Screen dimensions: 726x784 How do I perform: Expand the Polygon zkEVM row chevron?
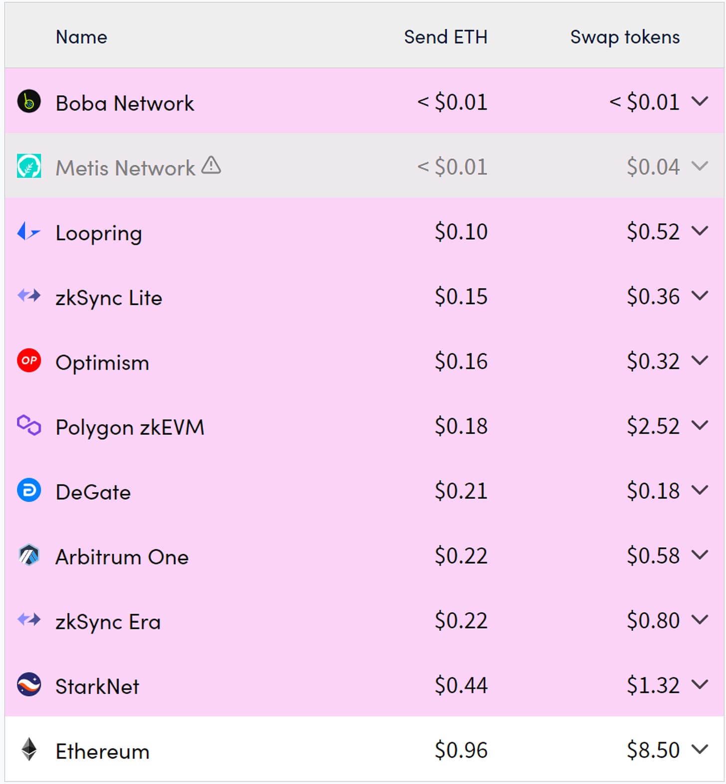pos(700,425)
